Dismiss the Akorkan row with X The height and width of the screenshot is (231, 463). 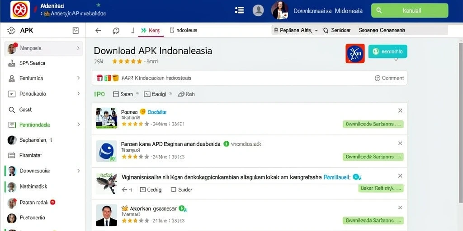point(400,208)
